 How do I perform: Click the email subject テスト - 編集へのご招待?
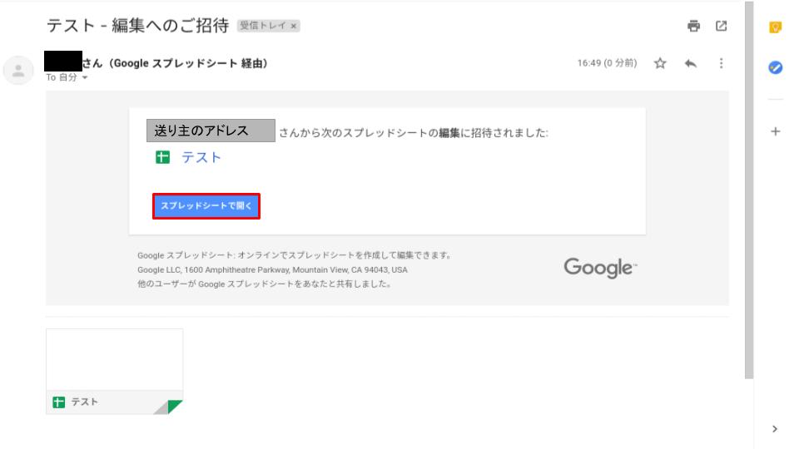137,26
